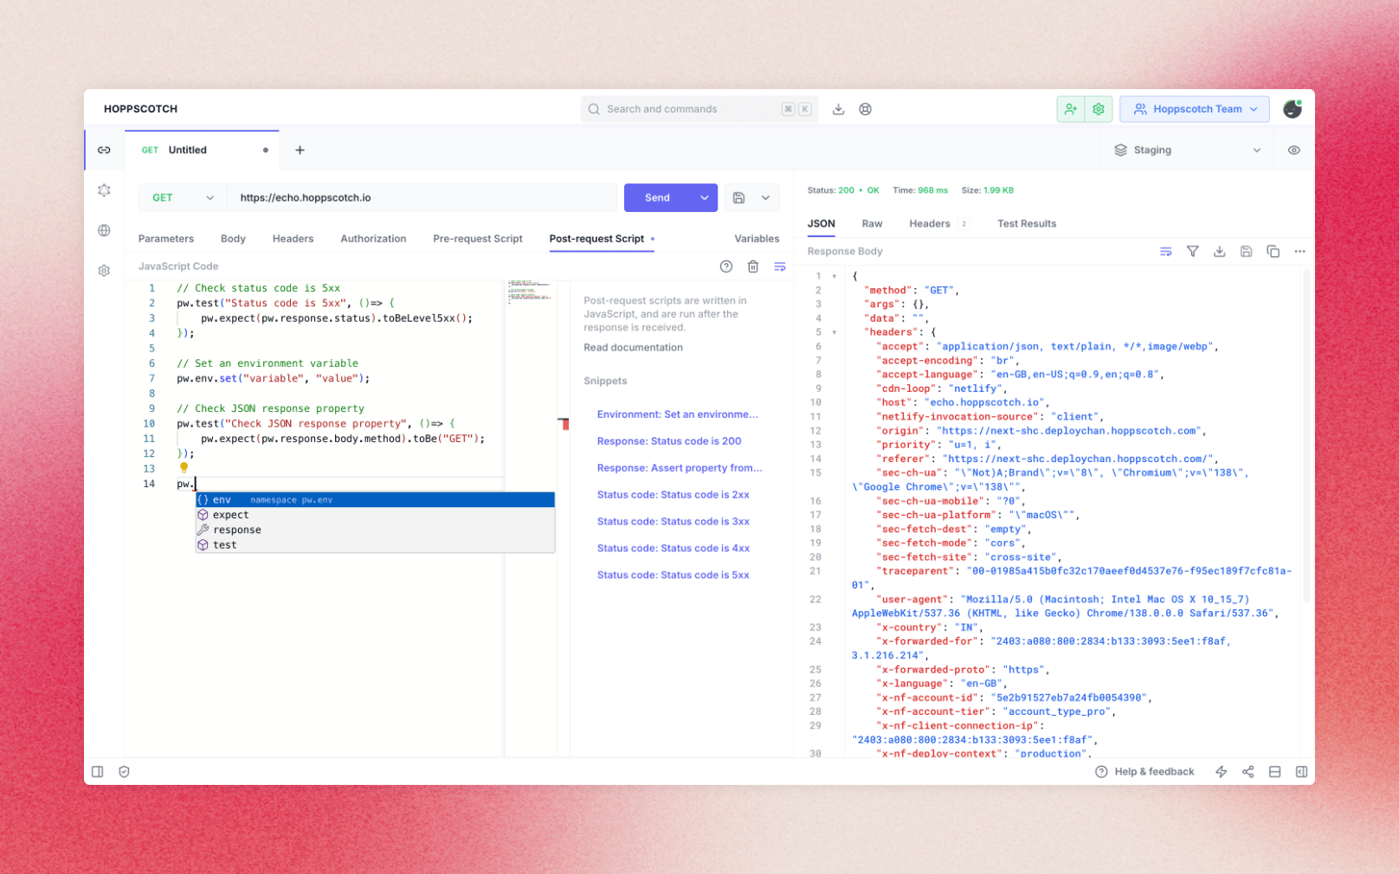Download the response body file
The width and height of the screenshot is (1399, 874).
(1220, 251)
